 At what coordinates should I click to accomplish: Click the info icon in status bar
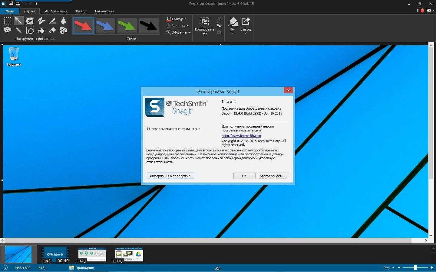tap(5, 267)
